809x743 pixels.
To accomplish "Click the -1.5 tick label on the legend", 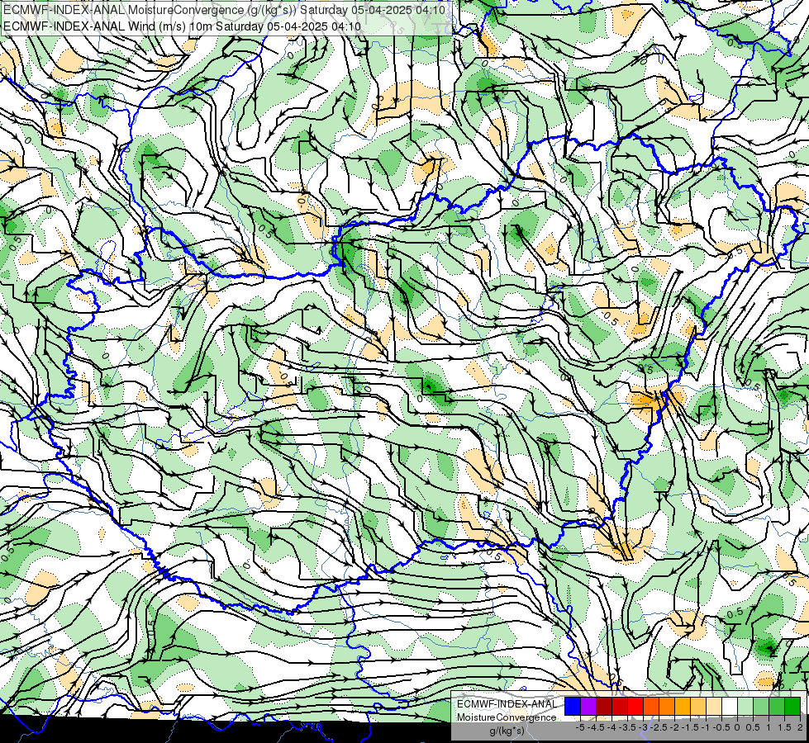I will (690, 727).
